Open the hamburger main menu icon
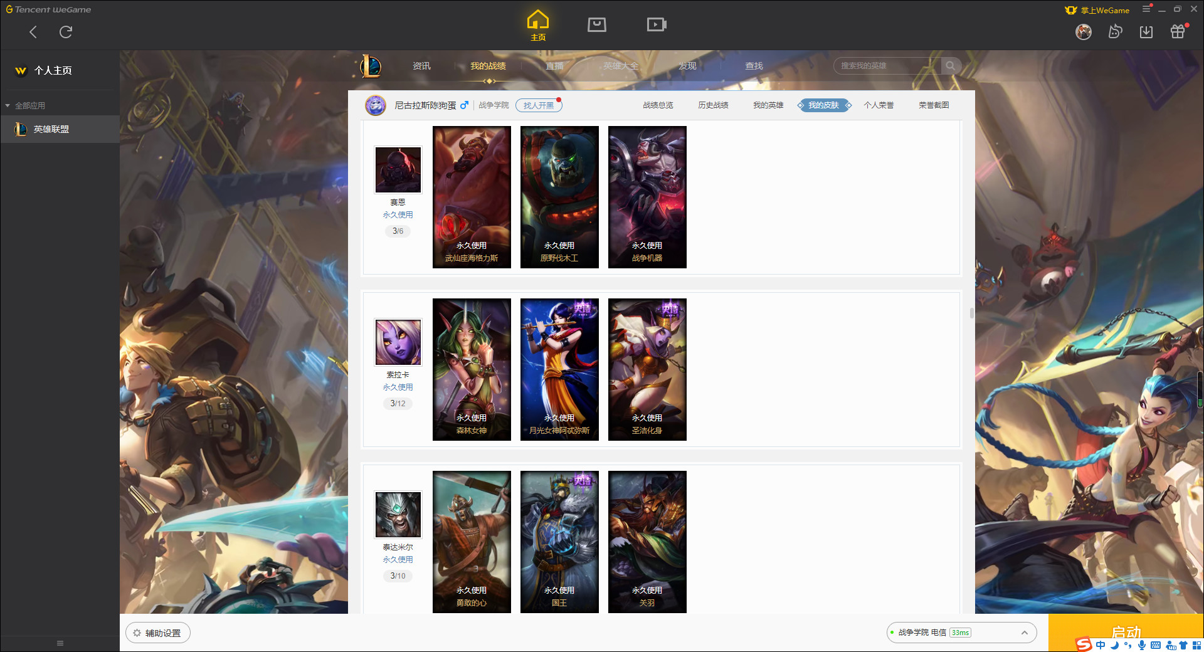1204x652 pixels. coord(1146,9)
